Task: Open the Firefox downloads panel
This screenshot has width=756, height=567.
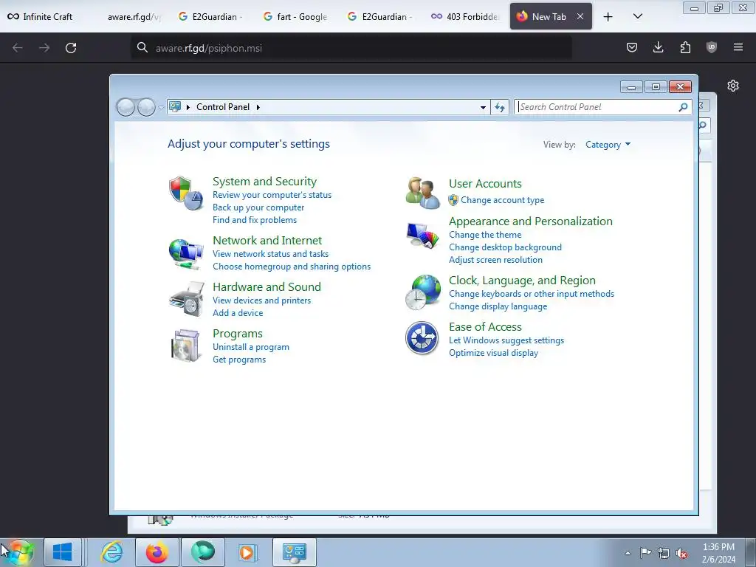Action: pyautogui.click(x=658, y=47)
